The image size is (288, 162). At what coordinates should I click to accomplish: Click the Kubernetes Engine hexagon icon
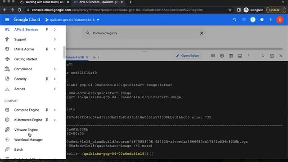pyautogui.click(x=7, y=120)
